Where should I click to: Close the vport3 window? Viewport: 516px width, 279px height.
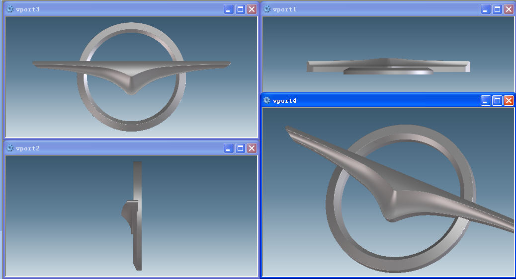[x=252, y=9]
